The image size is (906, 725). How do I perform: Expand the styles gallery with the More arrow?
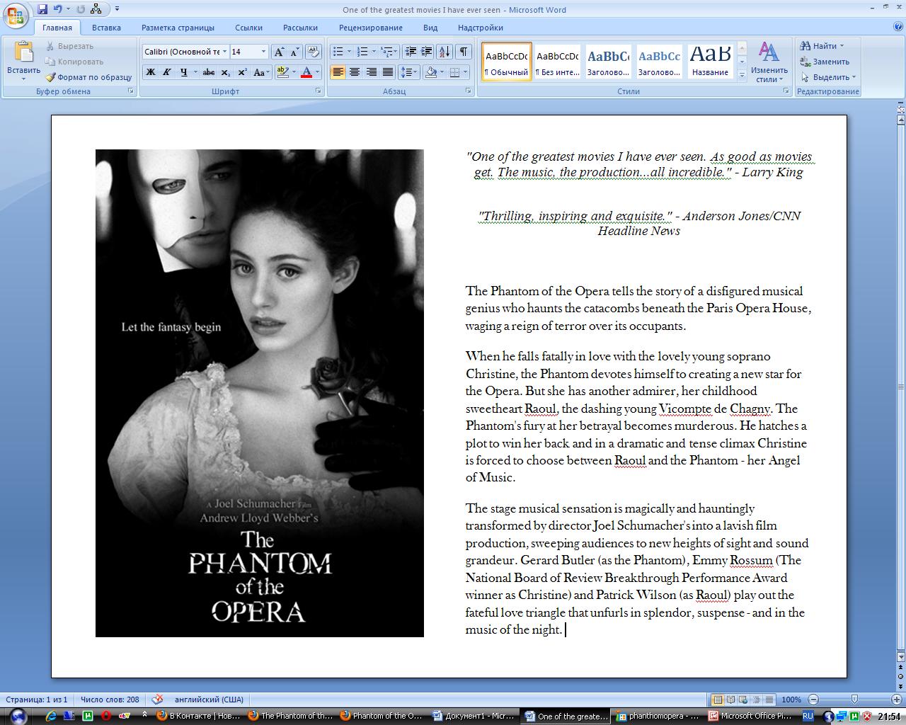point(742,76)
